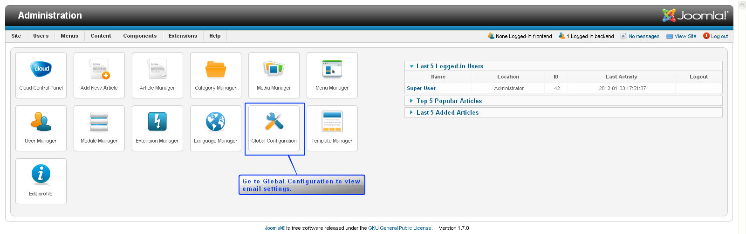Click the No messages link
Image resolution: width=746 pixels, height=234 pixels.
click(x=644, y=36)
